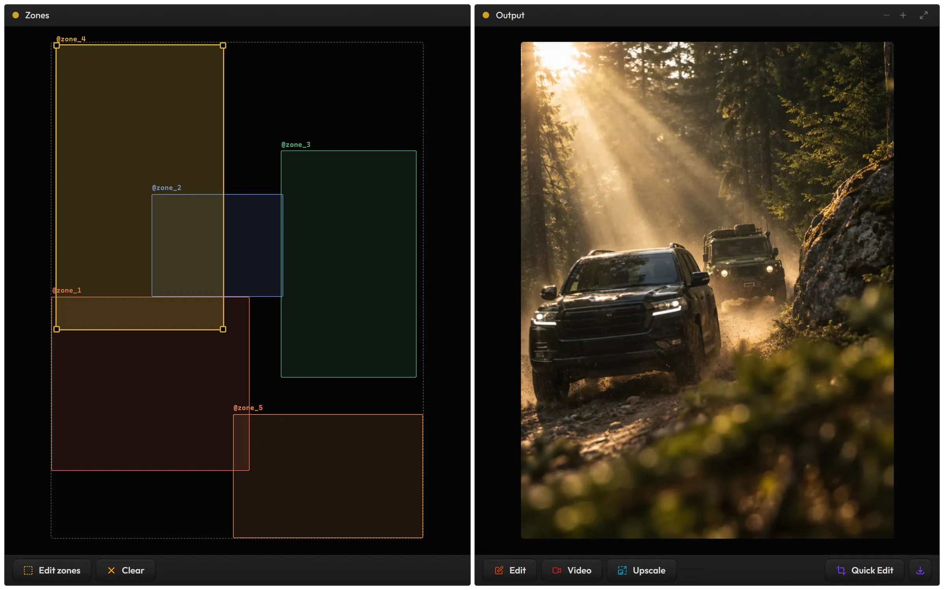Start Quick Edit on the output

(865, 570)
